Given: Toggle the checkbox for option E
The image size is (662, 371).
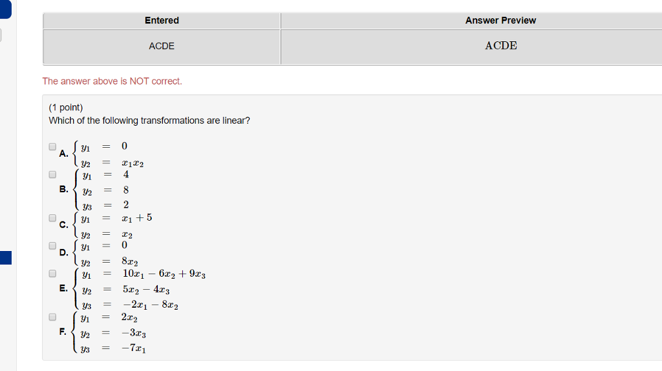Looking at the screenshot, I should (52, 274).
